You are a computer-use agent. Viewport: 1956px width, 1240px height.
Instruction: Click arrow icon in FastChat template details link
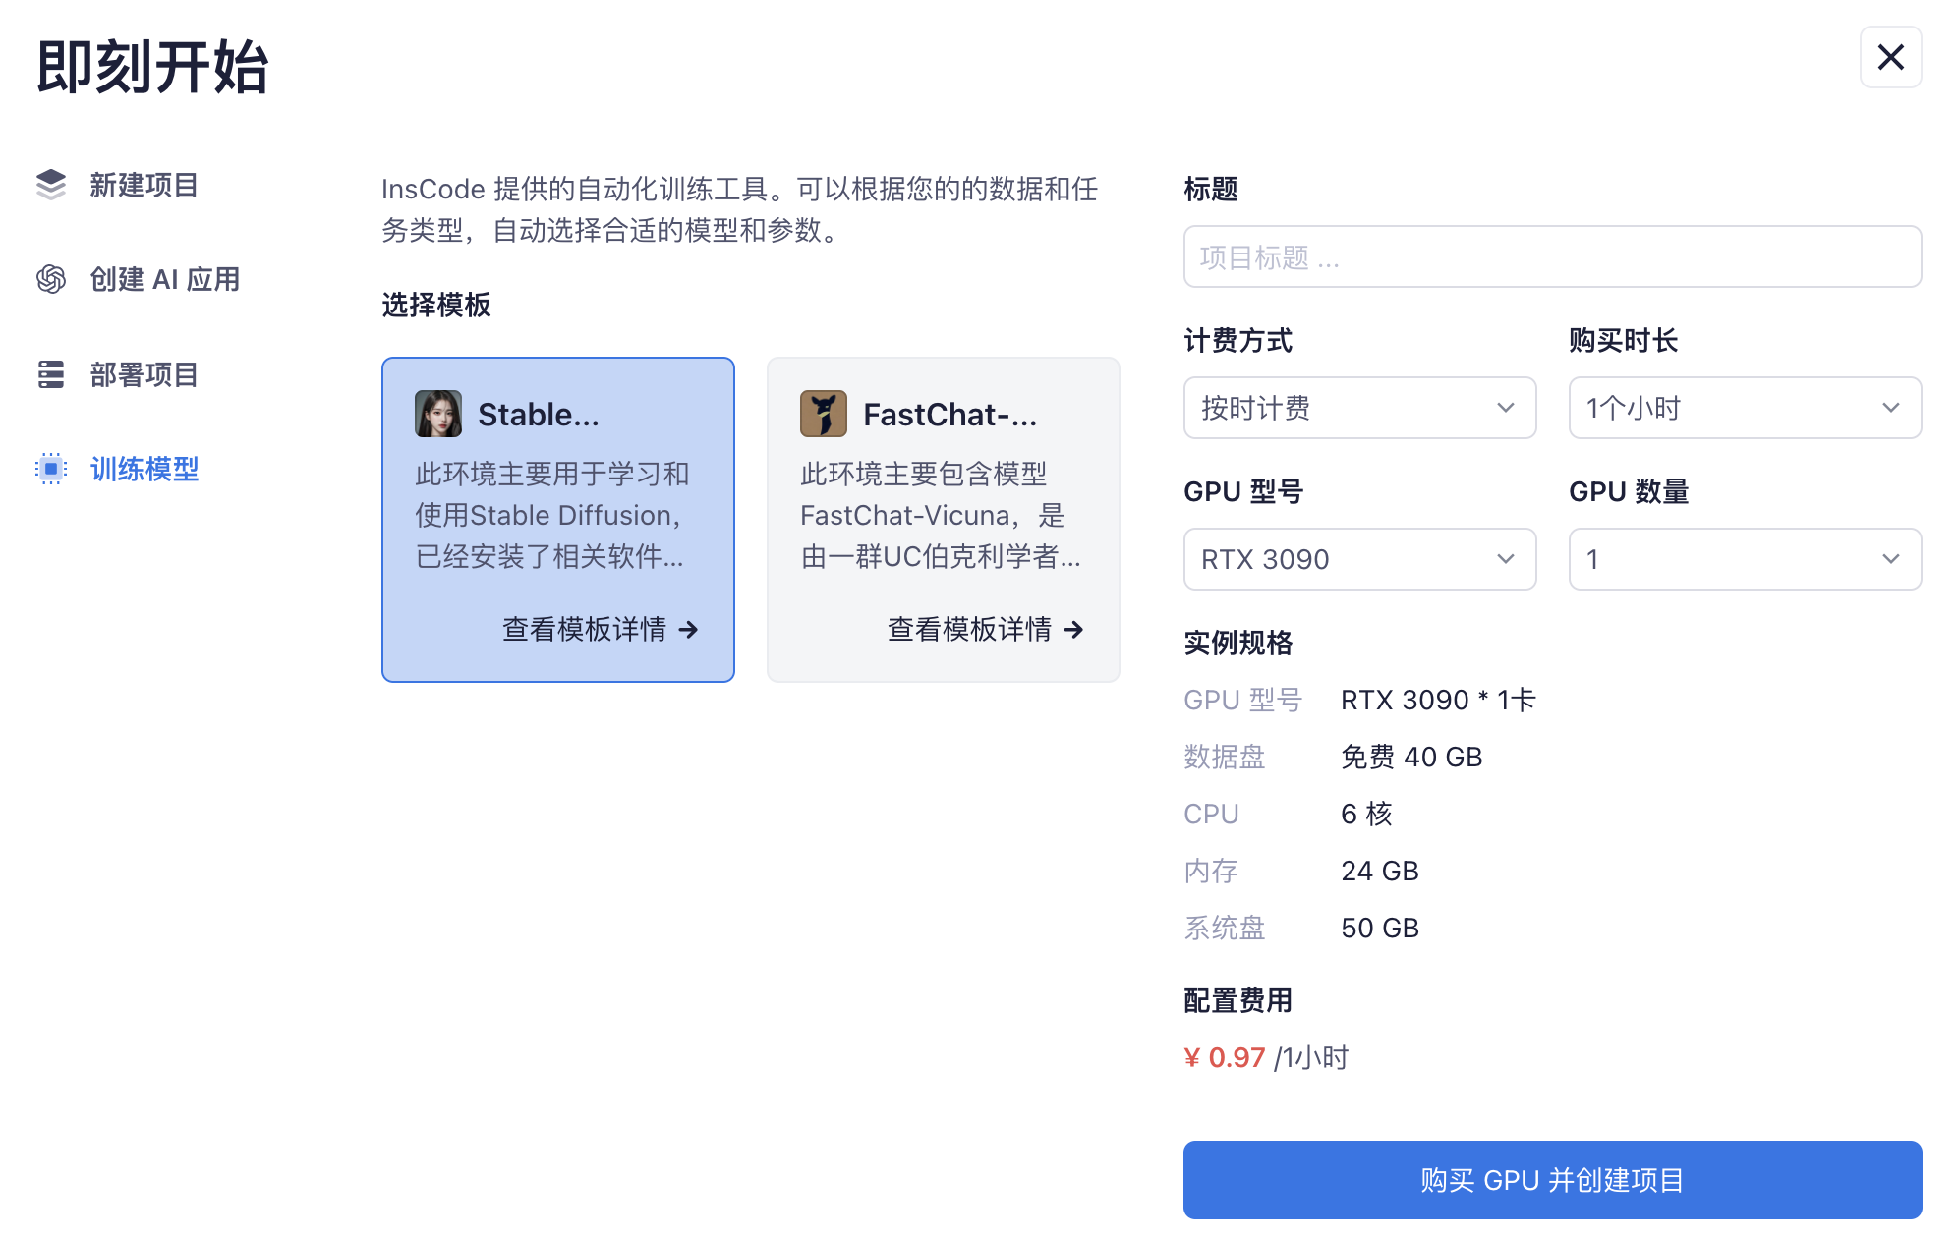pyautogui.click(x=1073, y=629)
